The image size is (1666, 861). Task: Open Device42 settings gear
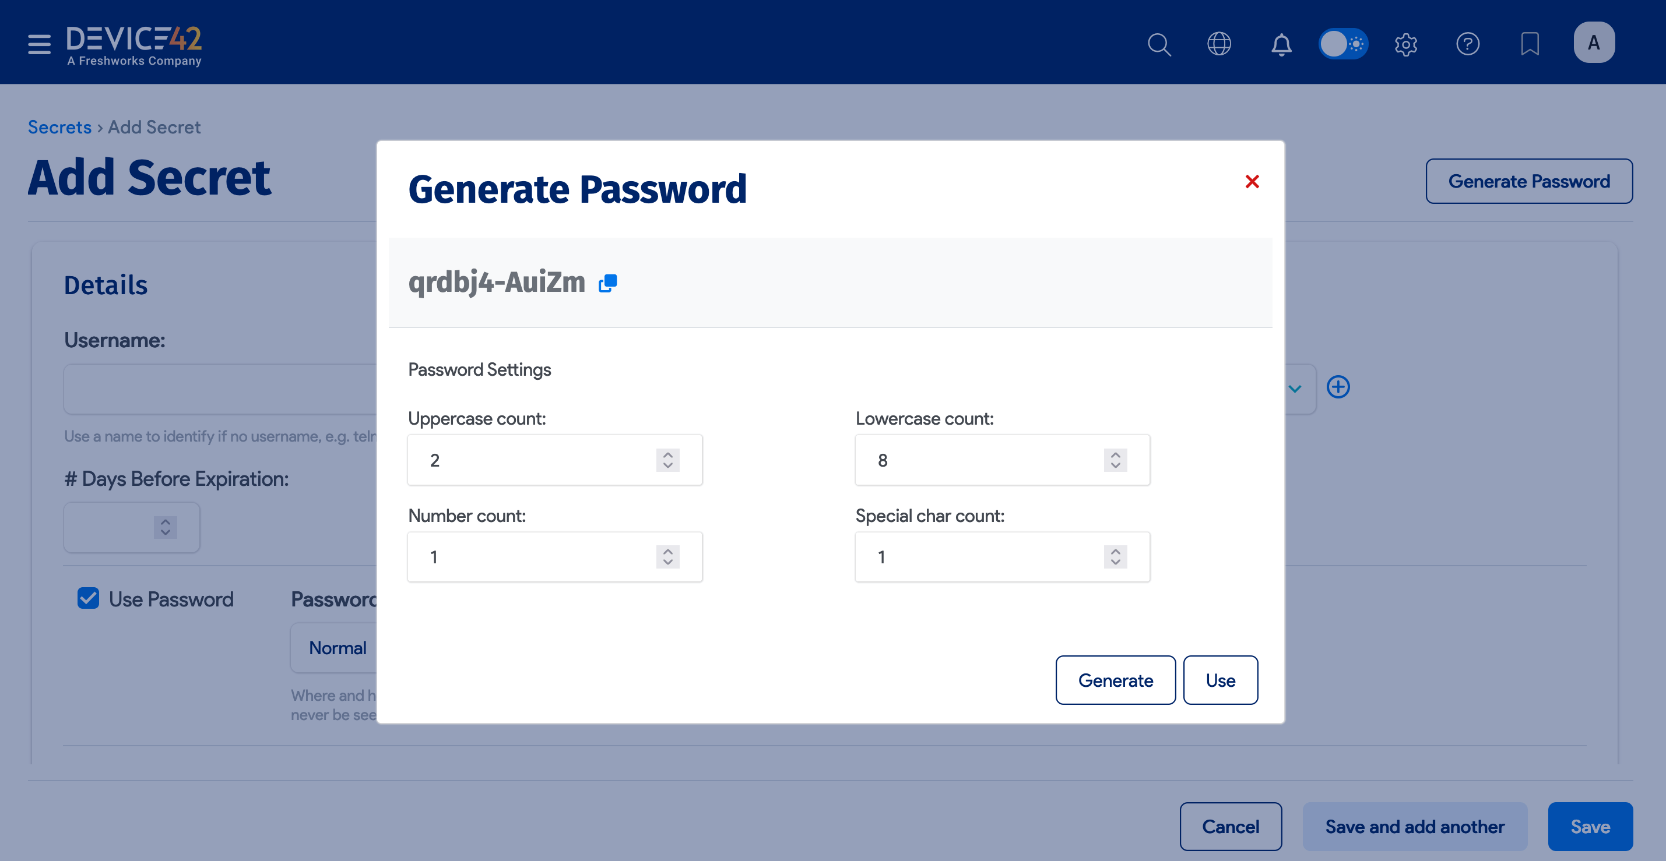point(1406,43)
